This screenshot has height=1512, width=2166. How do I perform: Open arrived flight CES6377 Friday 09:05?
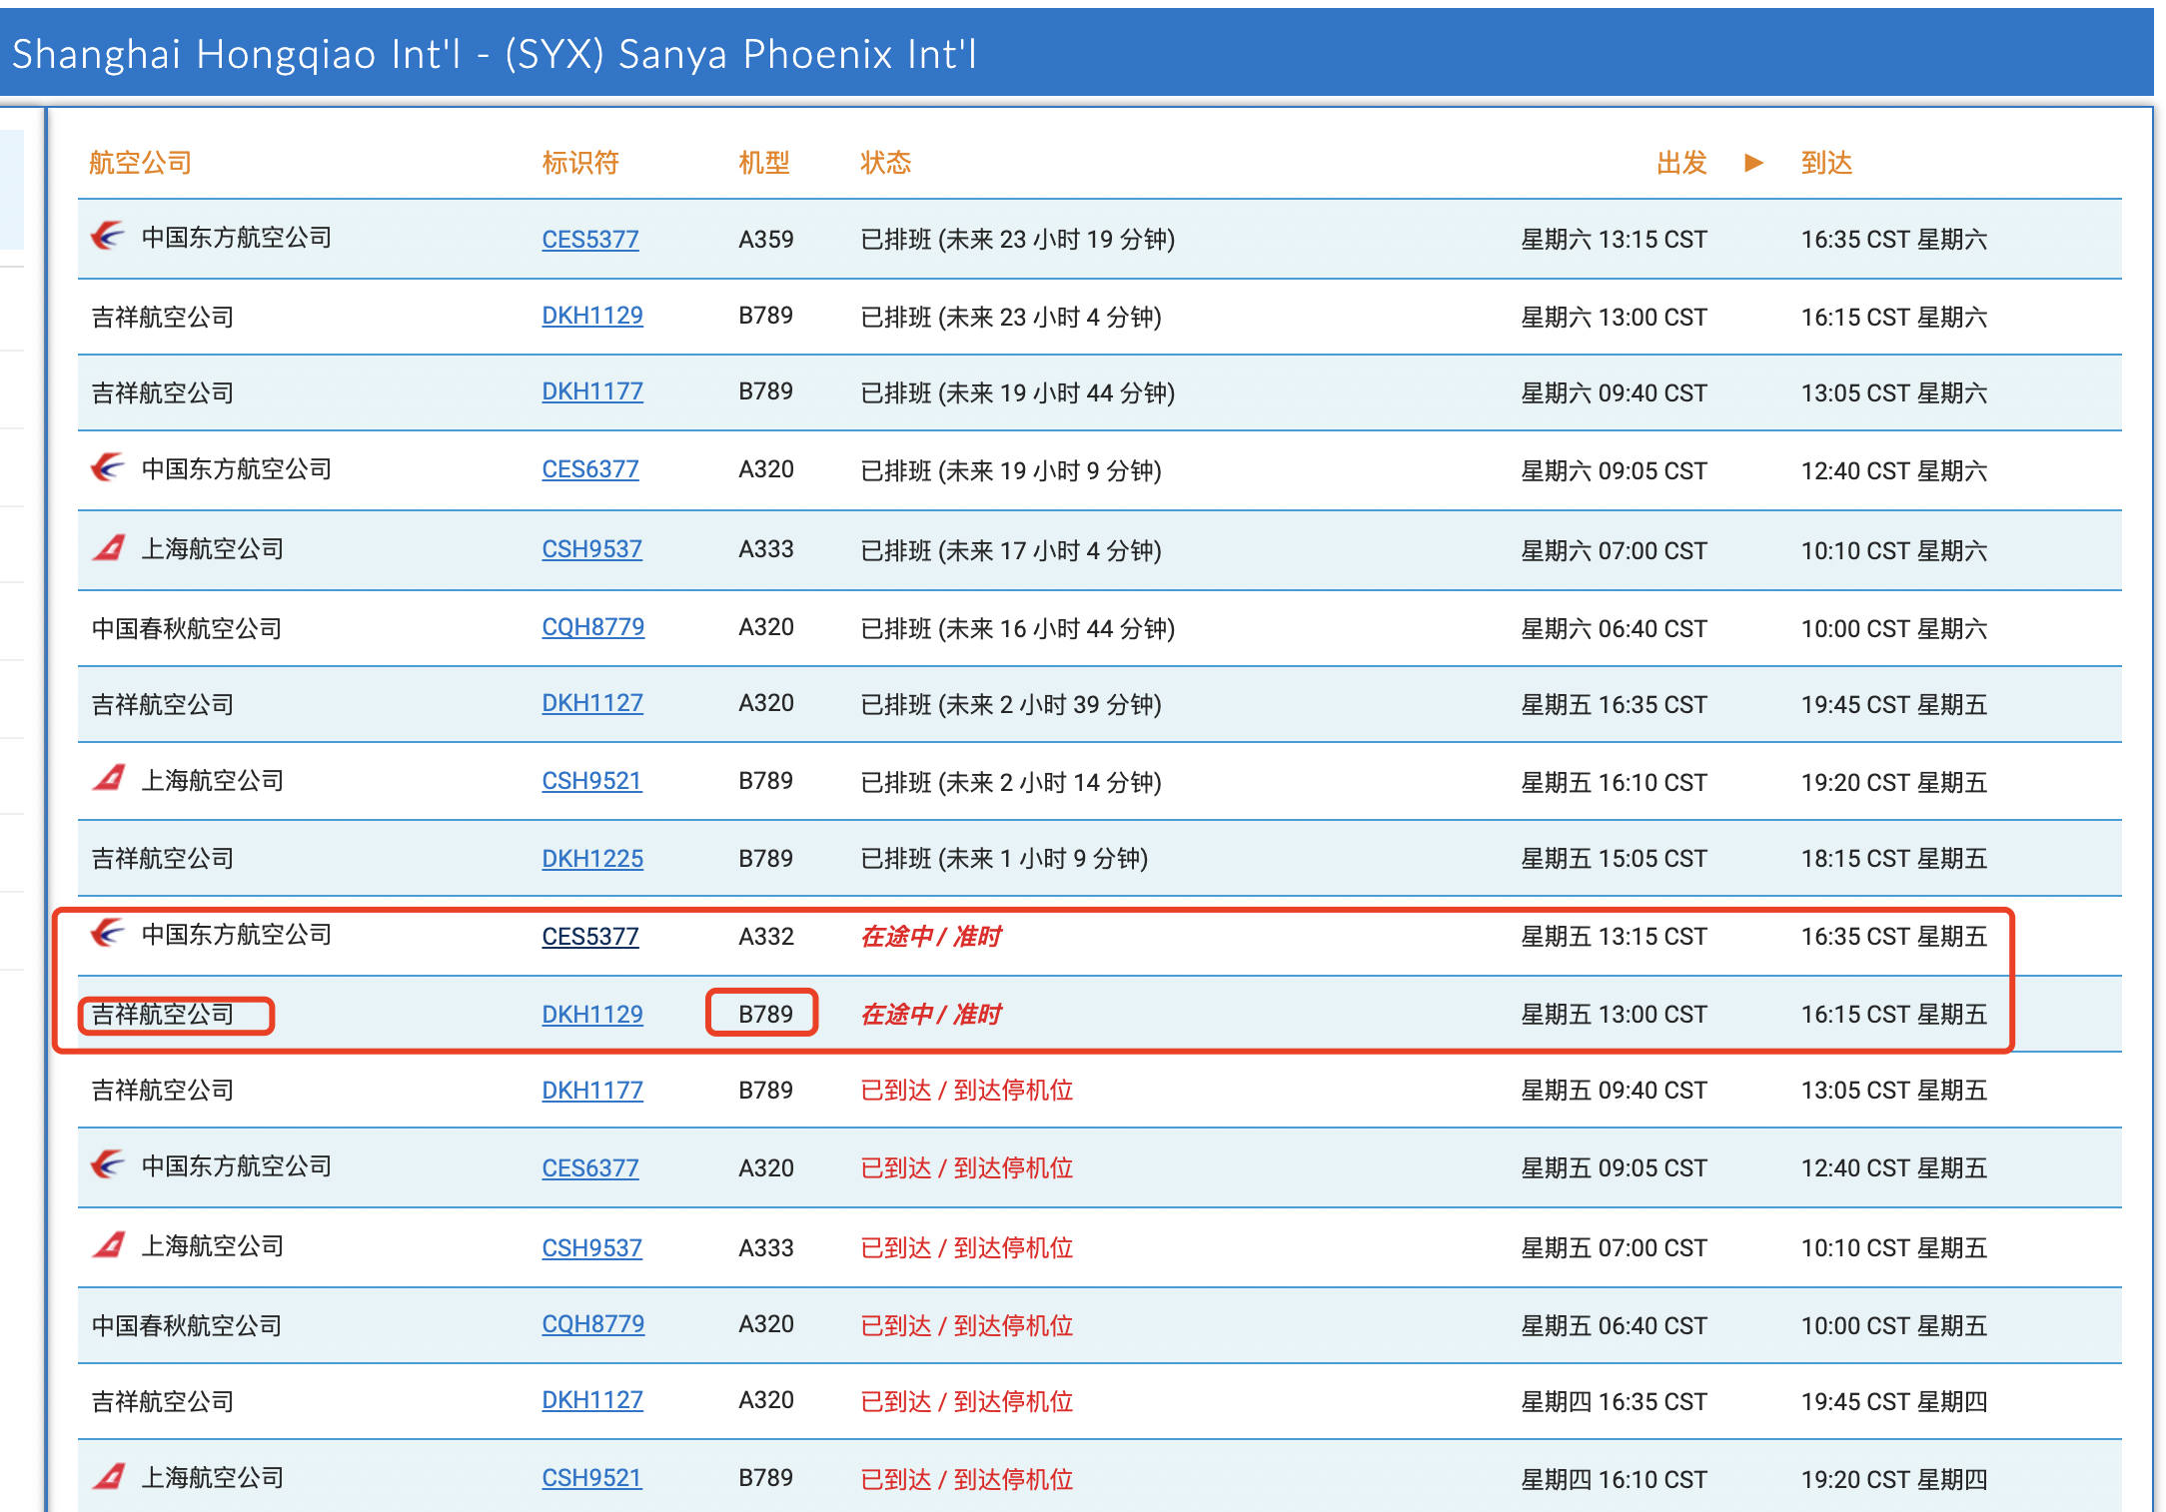coord(590,1168)
